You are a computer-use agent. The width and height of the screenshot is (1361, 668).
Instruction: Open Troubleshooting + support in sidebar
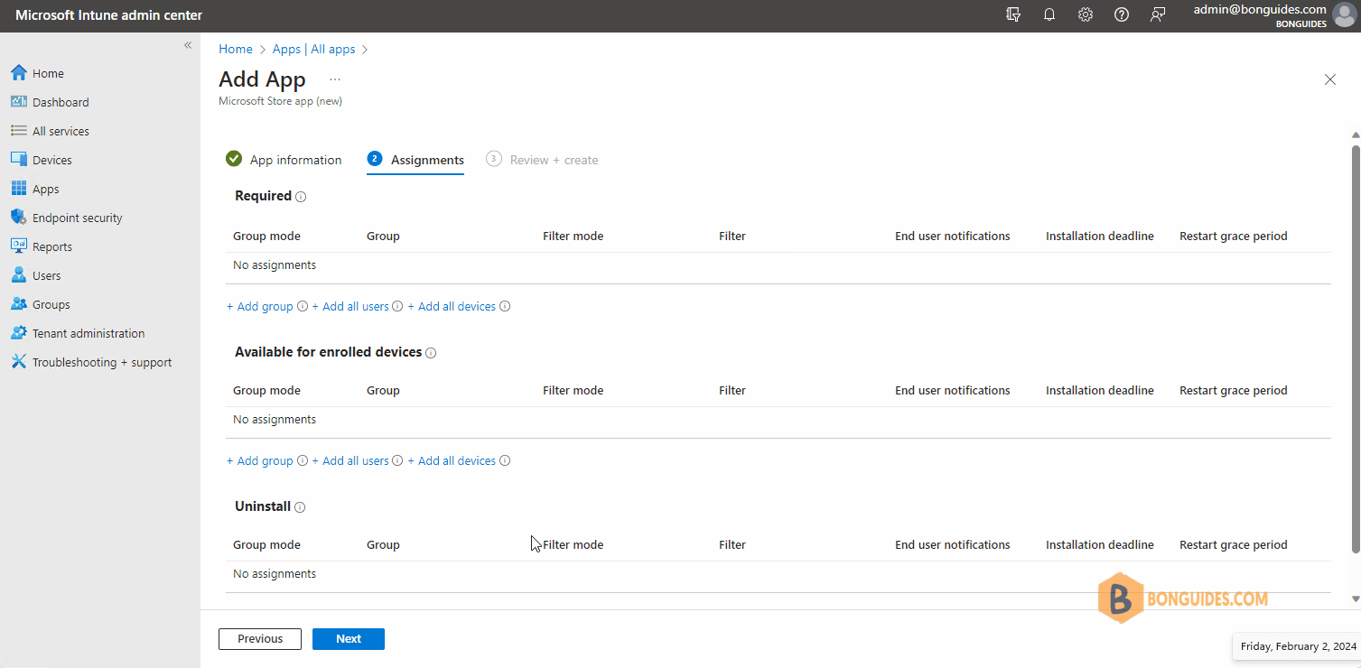click(x=100, y=362)
